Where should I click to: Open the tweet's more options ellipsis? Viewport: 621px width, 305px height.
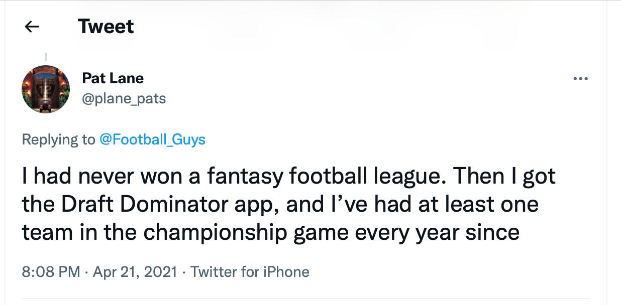pyautogui.click(x=580, y=79)
